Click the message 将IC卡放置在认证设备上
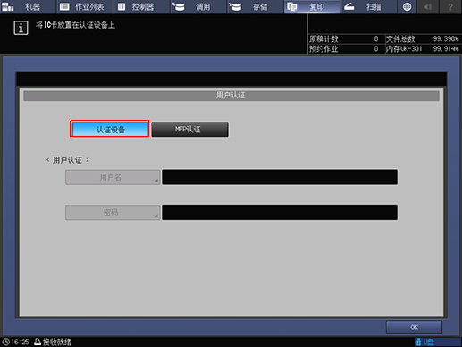 pos(75,25)
